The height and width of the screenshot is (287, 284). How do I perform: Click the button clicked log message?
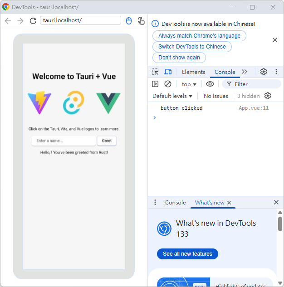pyautogui.click(x=181, y=108)
